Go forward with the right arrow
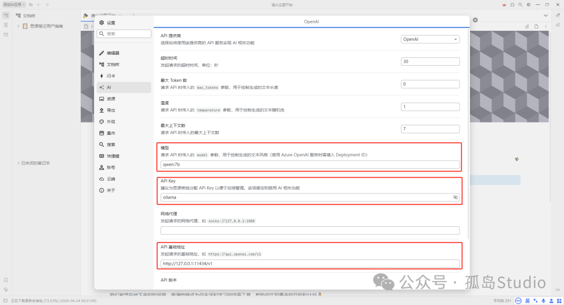The image size is (564, 305). tap(47, 5)
